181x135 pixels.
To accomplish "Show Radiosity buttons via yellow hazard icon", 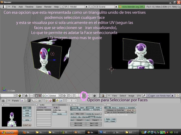I will 58,100.
